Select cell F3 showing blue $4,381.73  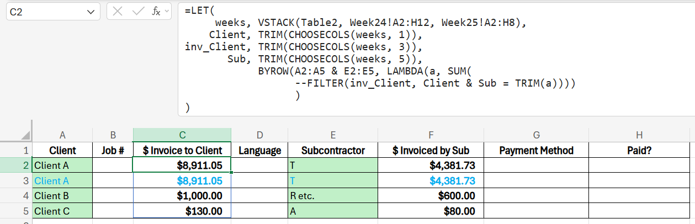pos(431,180)
